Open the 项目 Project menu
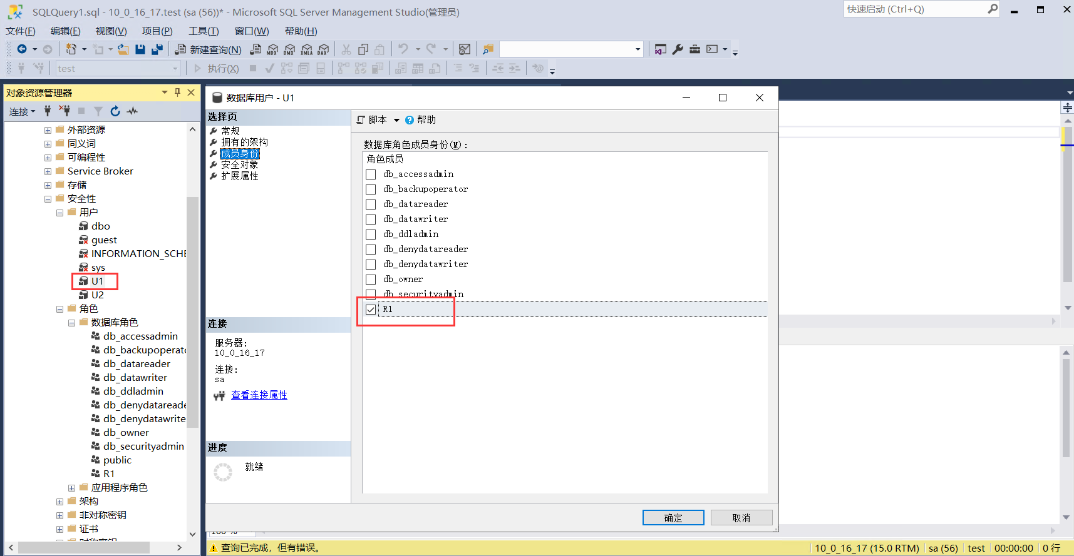 click(157, 31)
